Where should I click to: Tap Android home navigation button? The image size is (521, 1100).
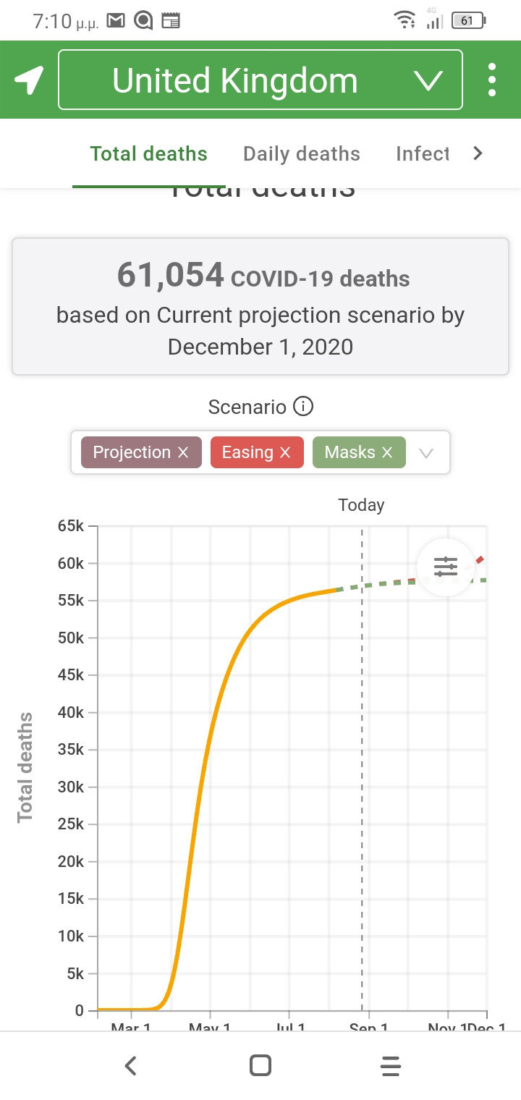pyautogui.click(x=260, y=1065)
